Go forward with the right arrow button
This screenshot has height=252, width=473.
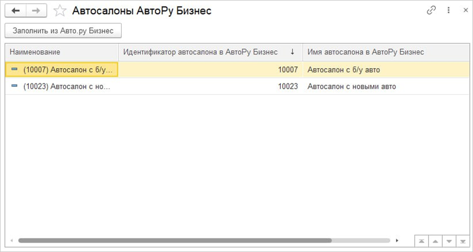pos(36,11)
